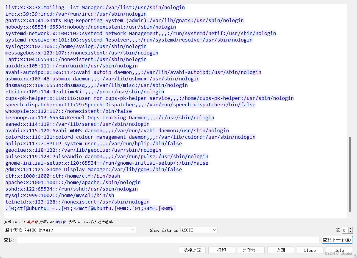The width and height of the screenshot is (357, 258).
Task: Click the avahi mDNS daemon line
Action: (x=117, y=130)
